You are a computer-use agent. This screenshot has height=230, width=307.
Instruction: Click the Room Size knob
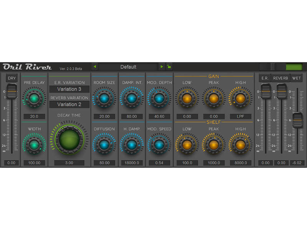point(104,99)
